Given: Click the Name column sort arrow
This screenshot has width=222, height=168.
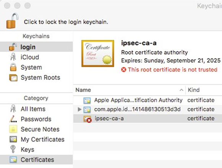Looking at the screenshot, I should (181, 90).
